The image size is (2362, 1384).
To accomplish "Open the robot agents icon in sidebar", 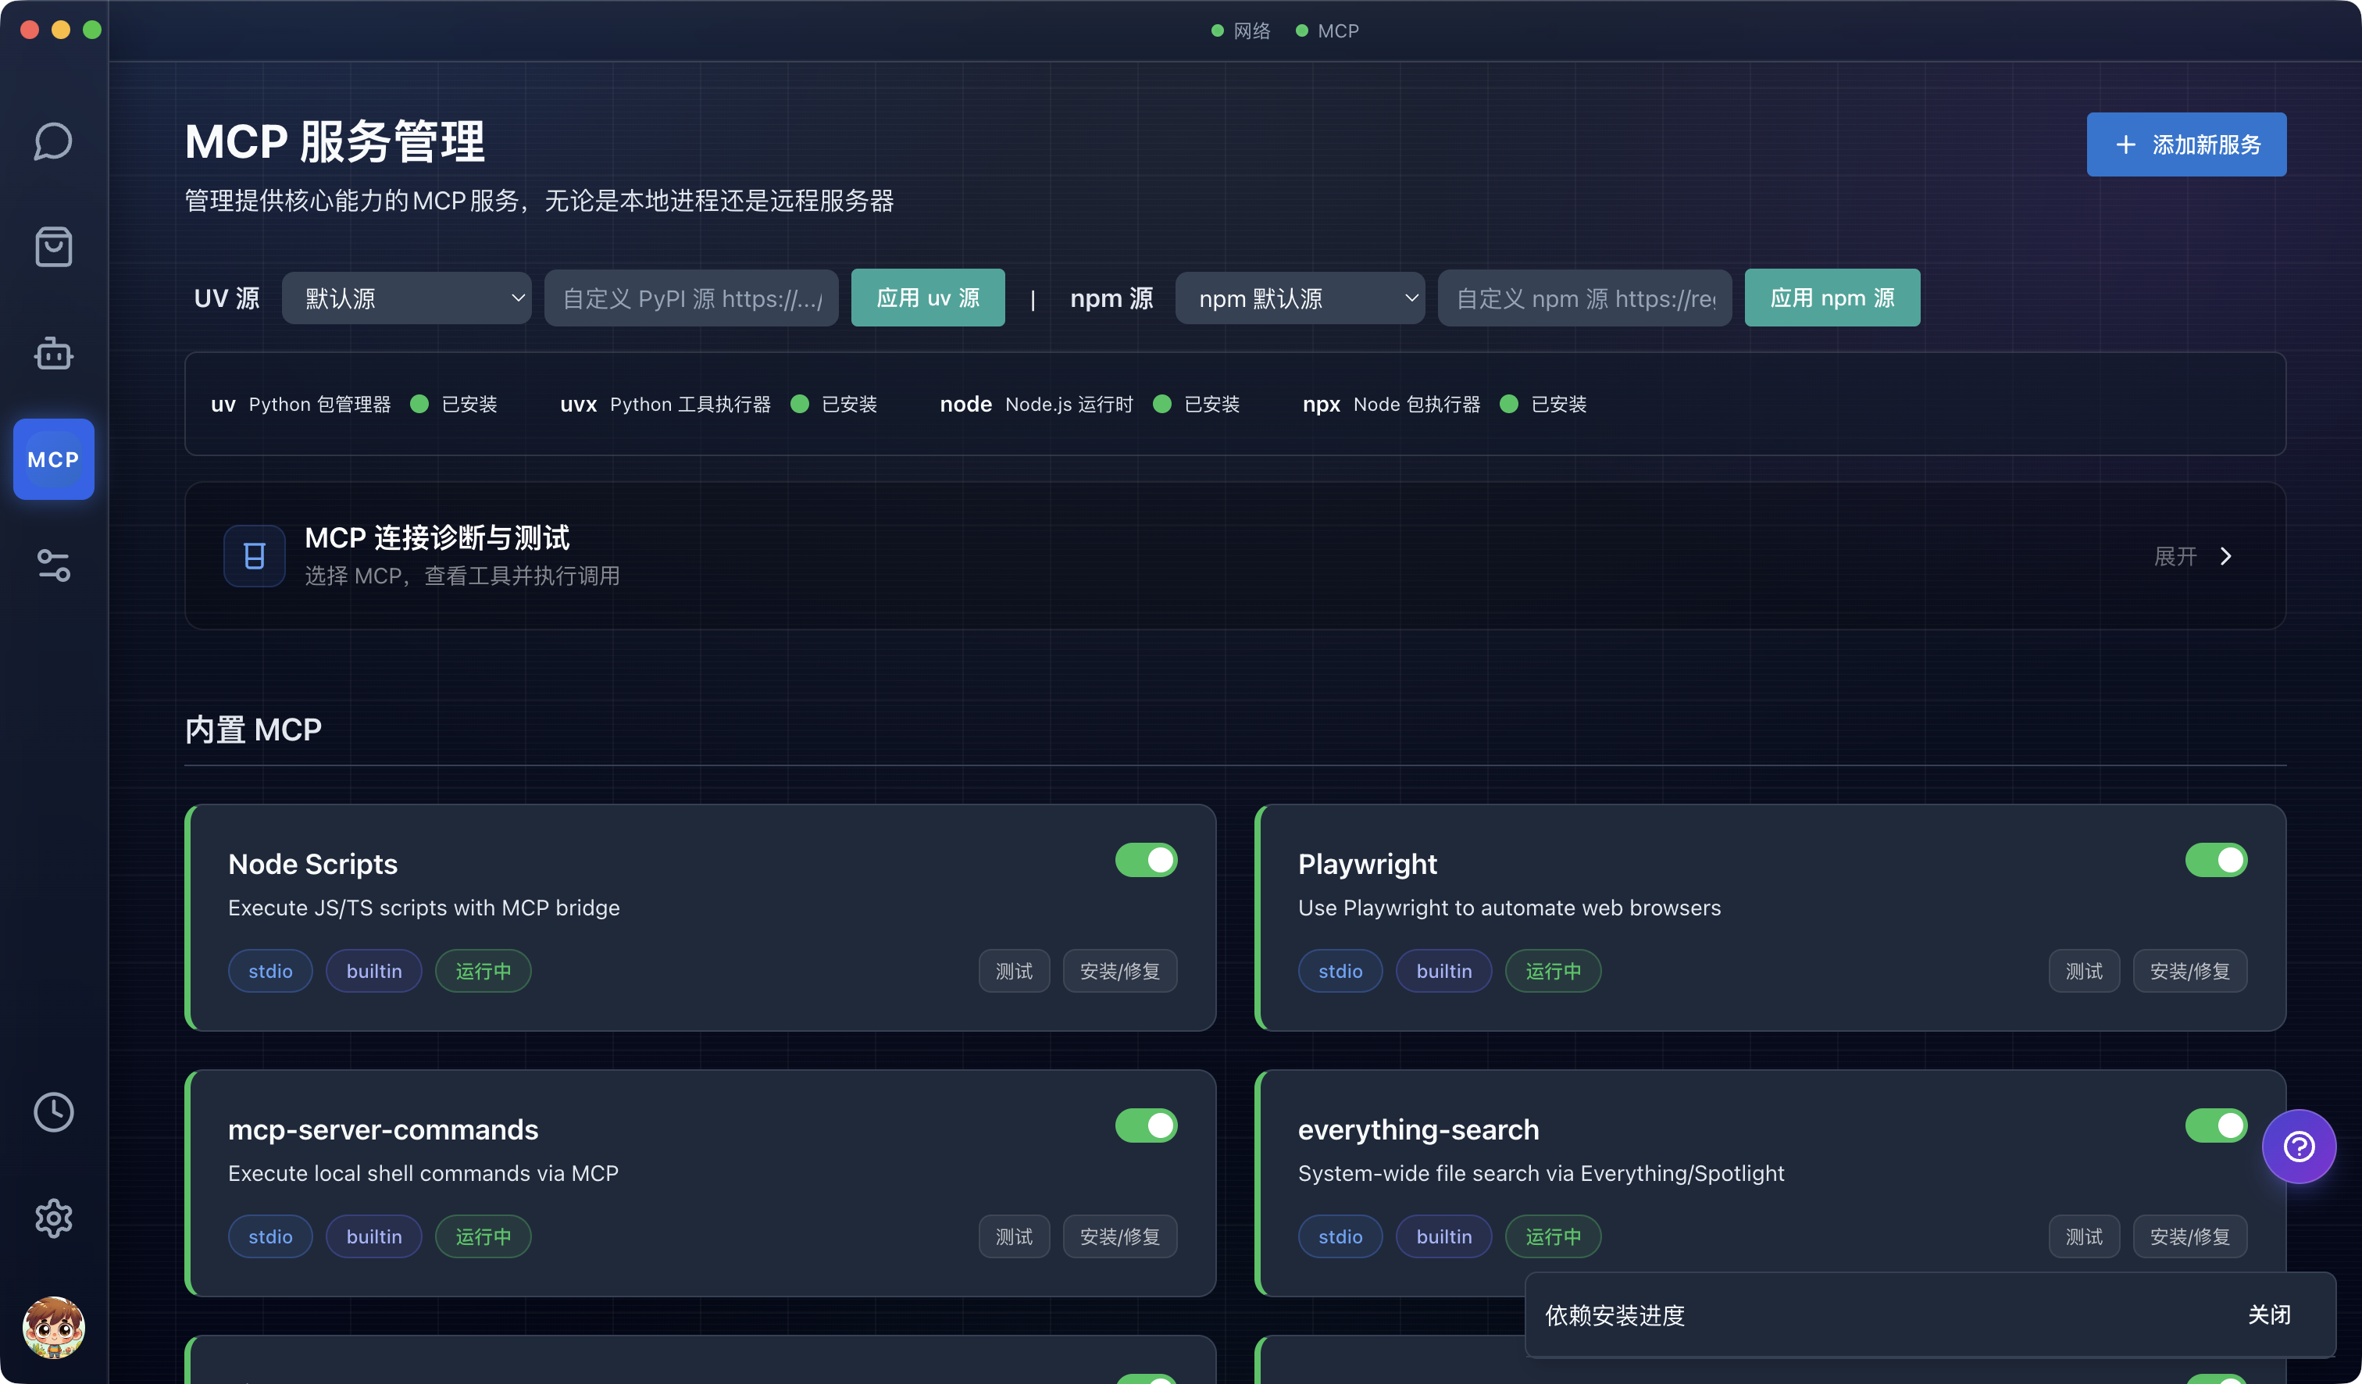I will click(53, 353).
